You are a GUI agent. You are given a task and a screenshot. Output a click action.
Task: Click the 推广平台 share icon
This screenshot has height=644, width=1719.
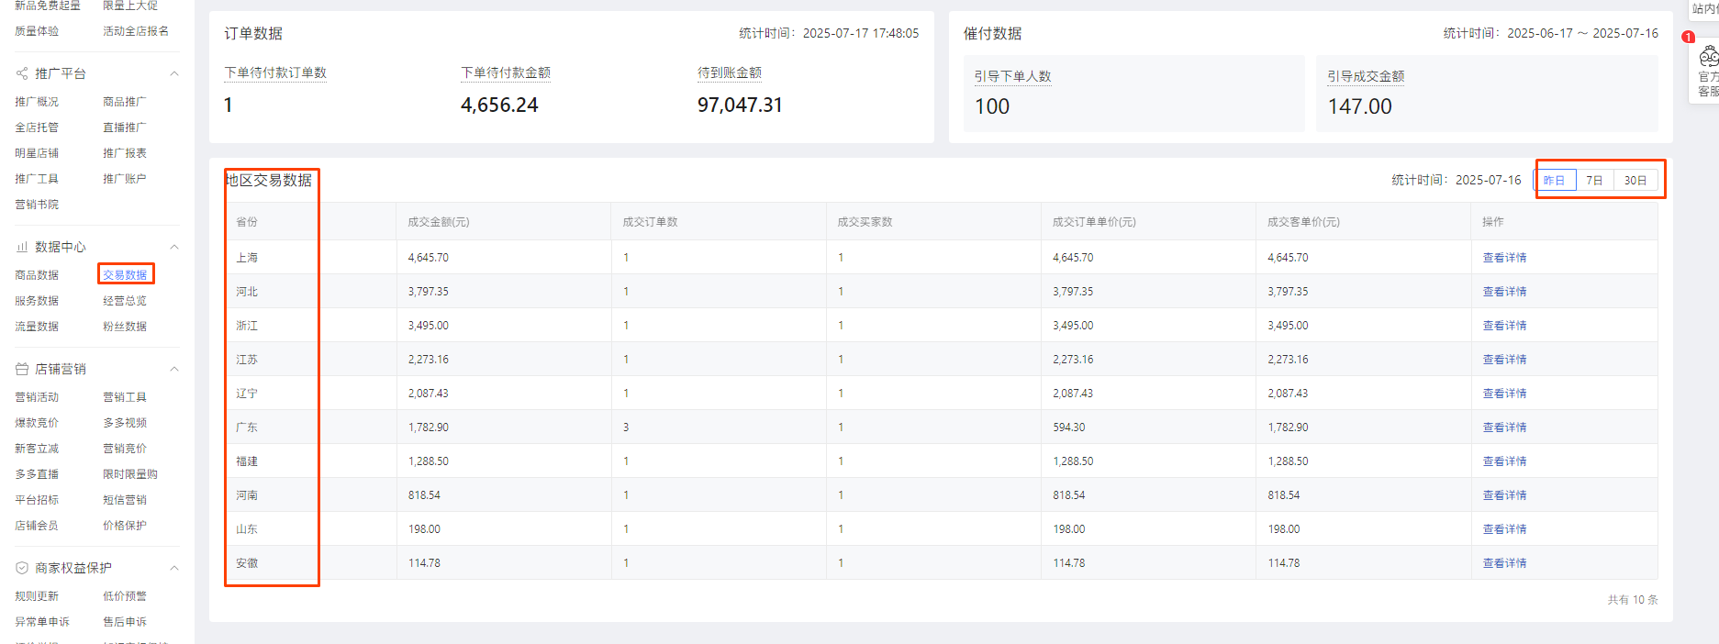22,73
